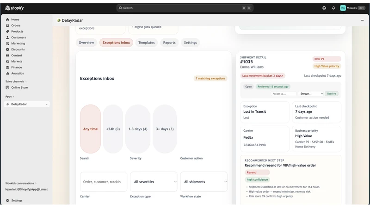
Task: Click the Analytics bar chart icon
Action: point(7,73)
